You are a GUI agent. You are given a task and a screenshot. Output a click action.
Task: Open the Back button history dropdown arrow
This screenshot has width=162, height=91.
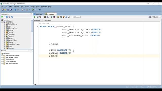(25, 10)
